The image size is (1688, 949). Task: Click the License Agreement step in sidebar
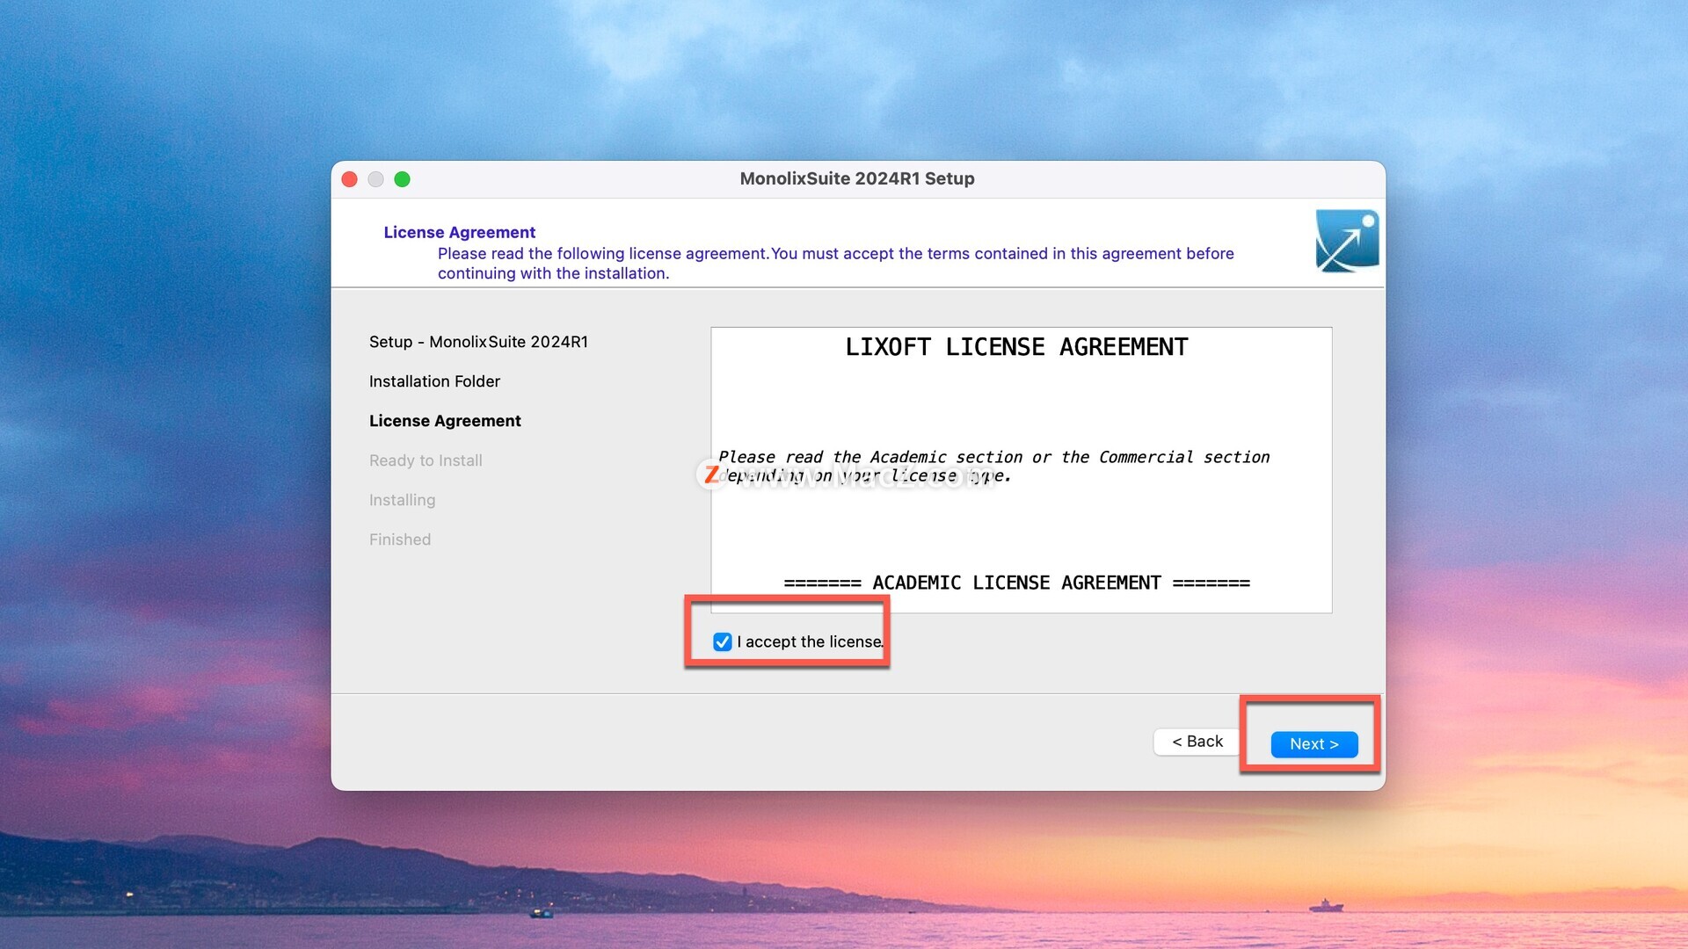point(445,421)
